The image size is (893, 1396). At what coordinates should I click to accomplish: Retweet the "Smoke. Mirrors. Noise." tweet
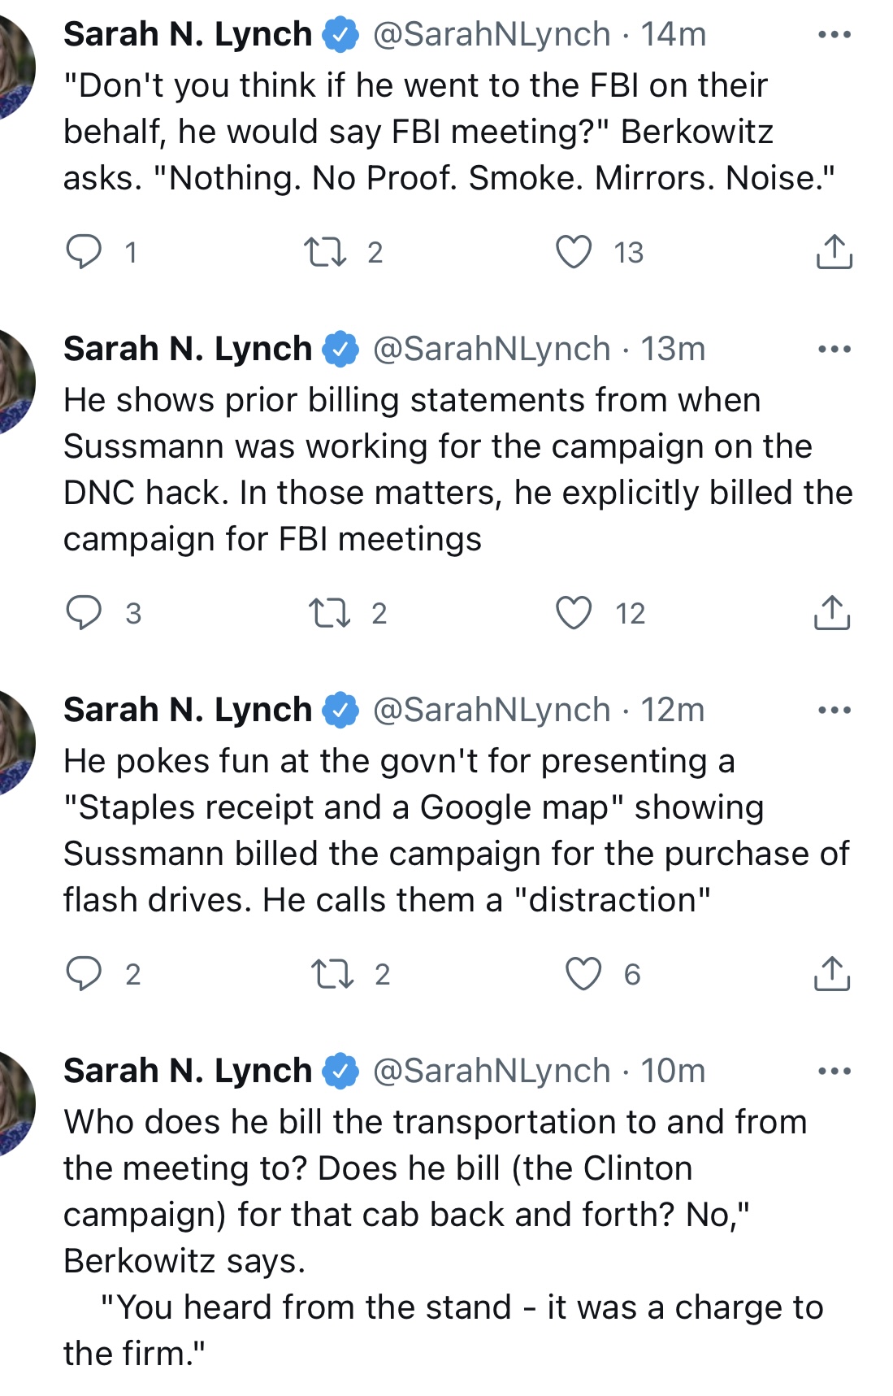coord(324,252)
